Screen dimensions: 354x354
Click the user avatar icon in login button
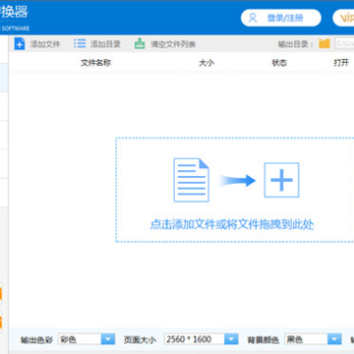[x=253, y=18]
